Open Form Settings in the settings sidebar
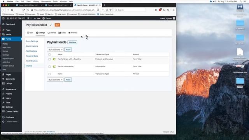Viewport: 249px width, 140px height. (32, 41)
